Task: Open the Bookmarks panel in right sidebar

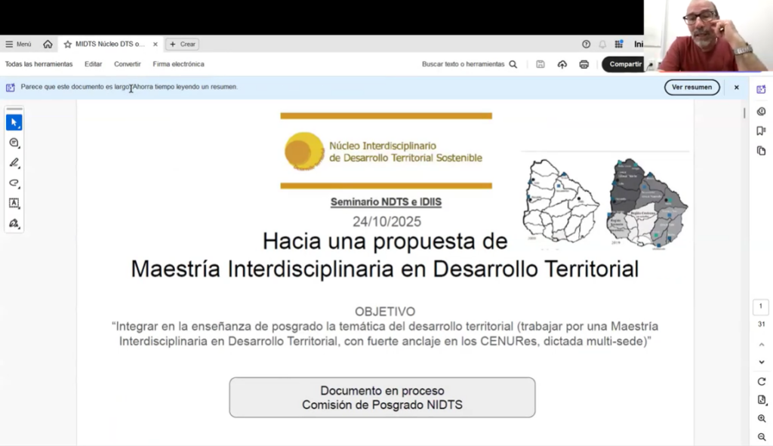Action: (x=761, y=131)
